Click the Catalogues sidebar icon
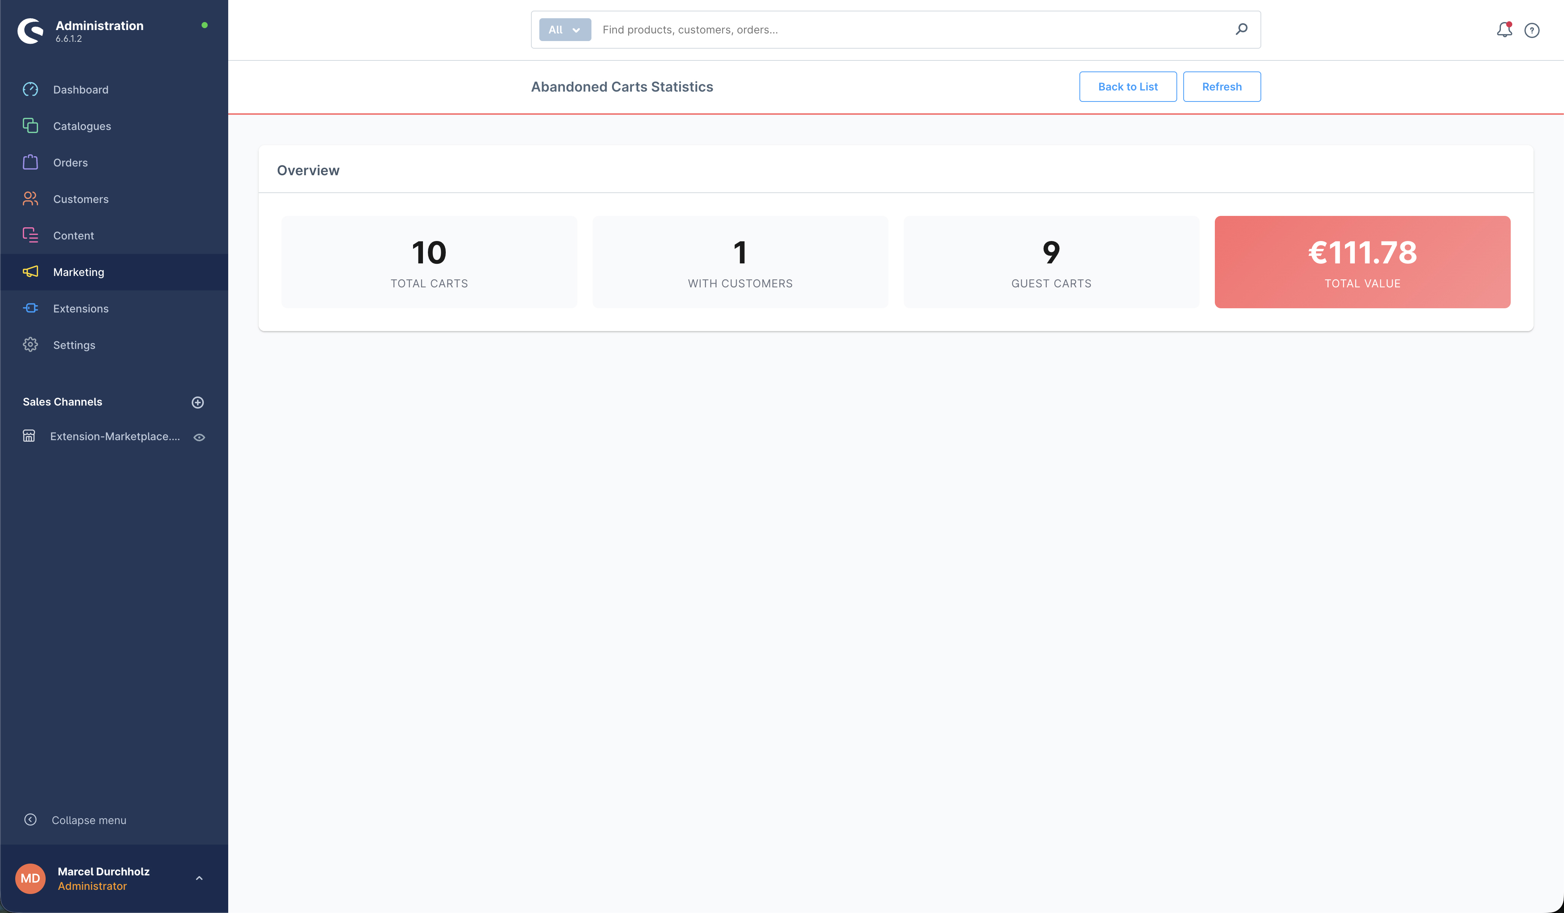 pyautogui.click(x=30, y=126)
